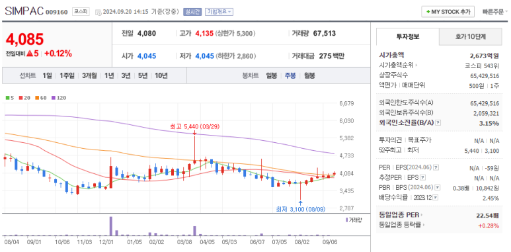Open the 동일업종 등락률 link

pyautogui.click(x=403, y=225)
